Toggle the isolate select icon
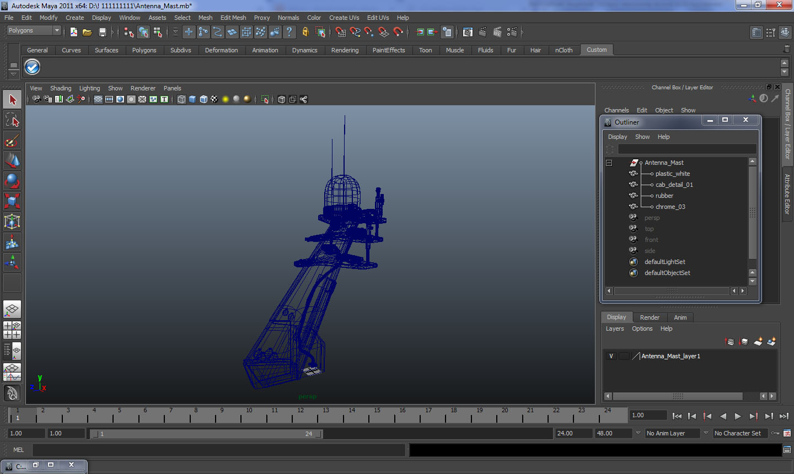Viewport: 794px width, 474px height. tap(265, 99)
